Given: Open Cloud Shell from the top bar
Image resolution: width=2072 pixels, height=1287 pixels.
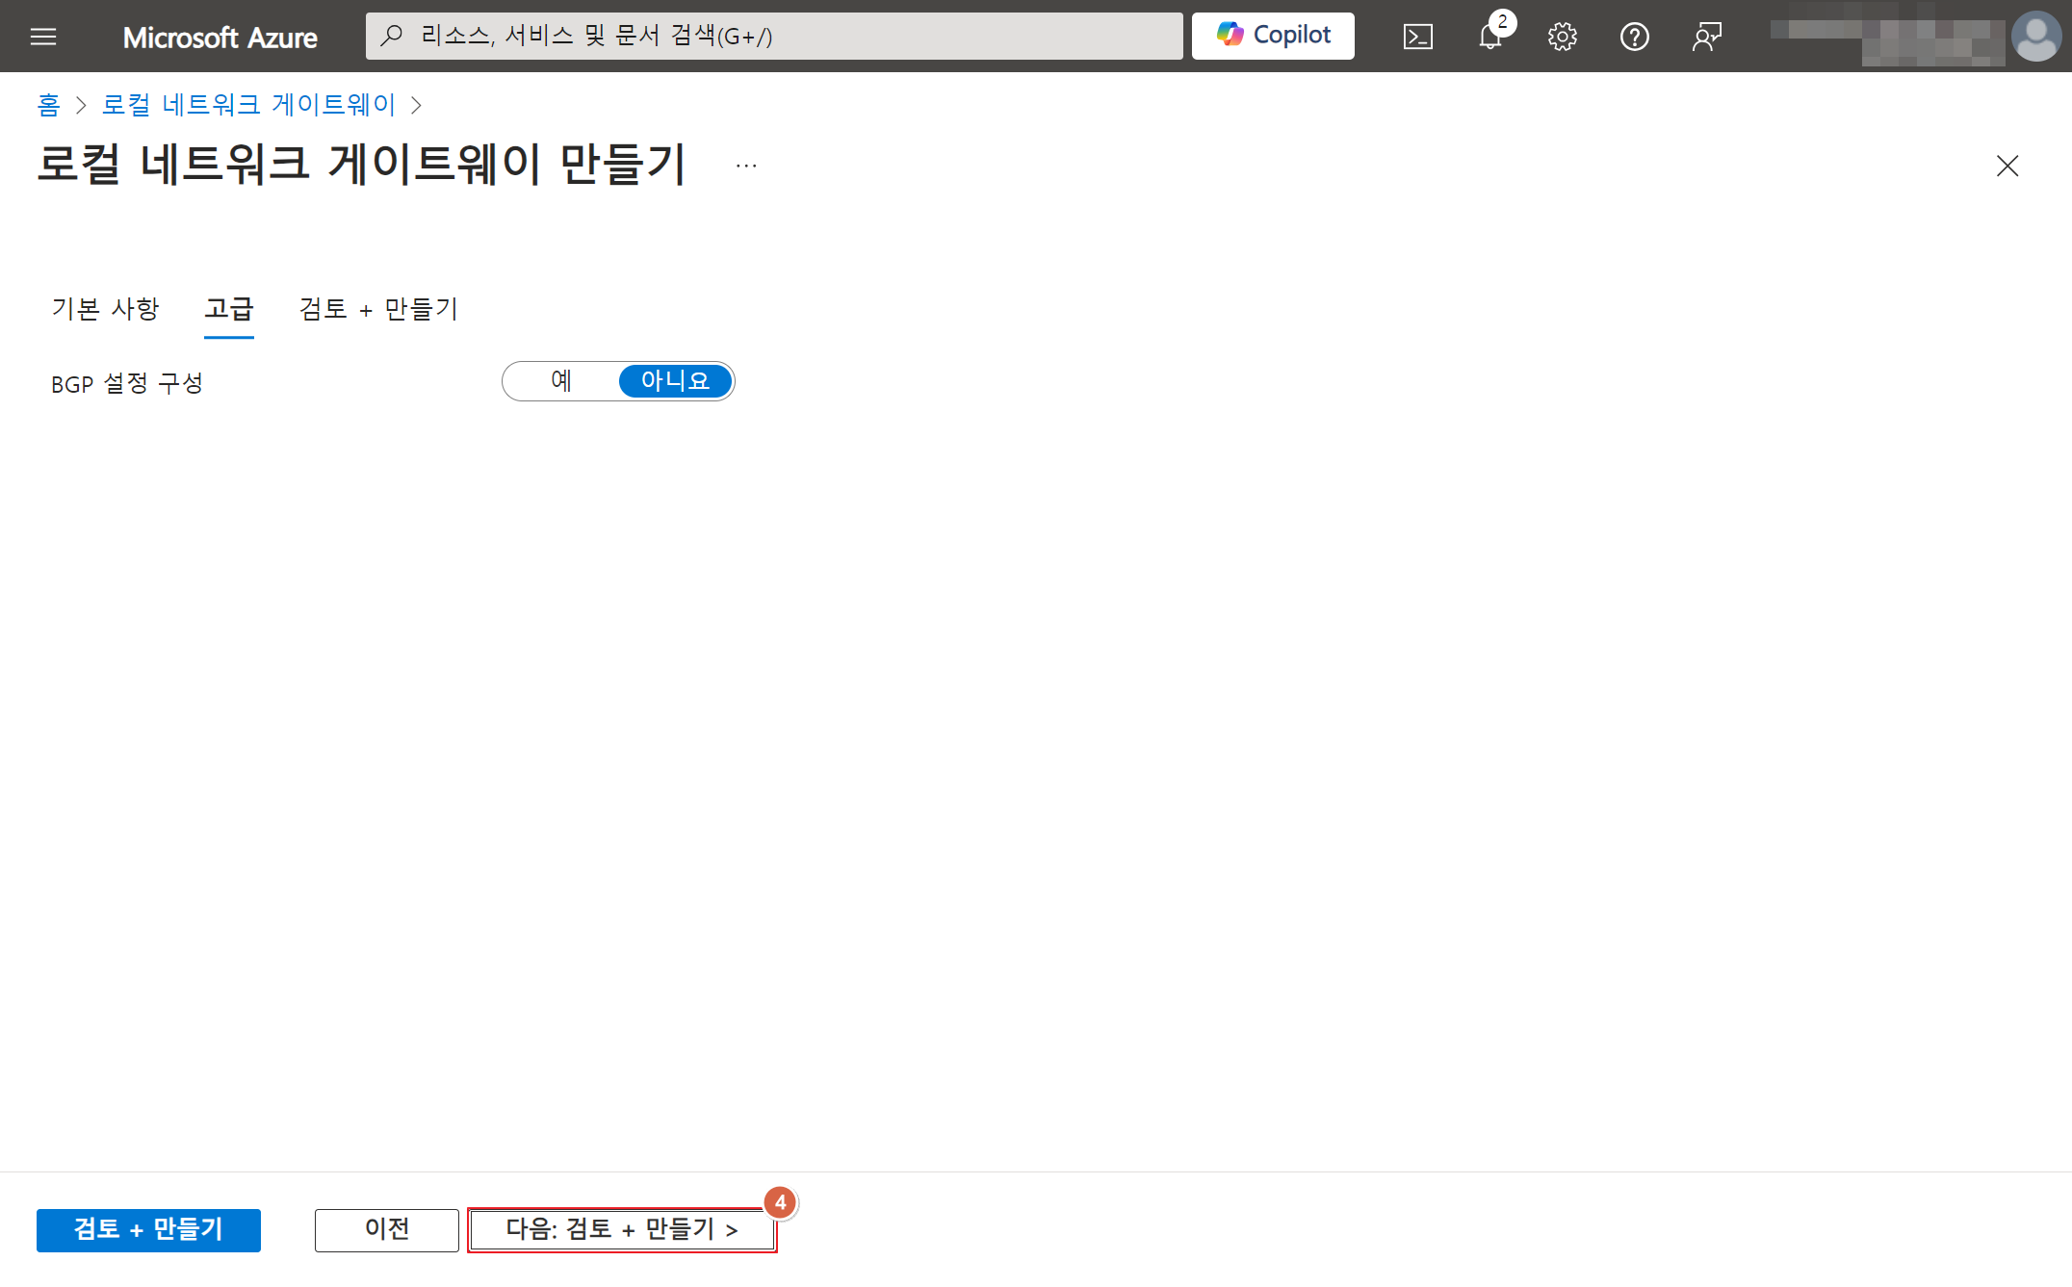Looking at the screenshot, I should tap(1417, 37).
